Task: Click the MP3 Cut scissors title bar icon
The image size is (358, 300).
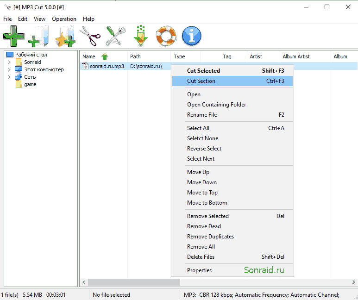Action: (x=7, y=7)
